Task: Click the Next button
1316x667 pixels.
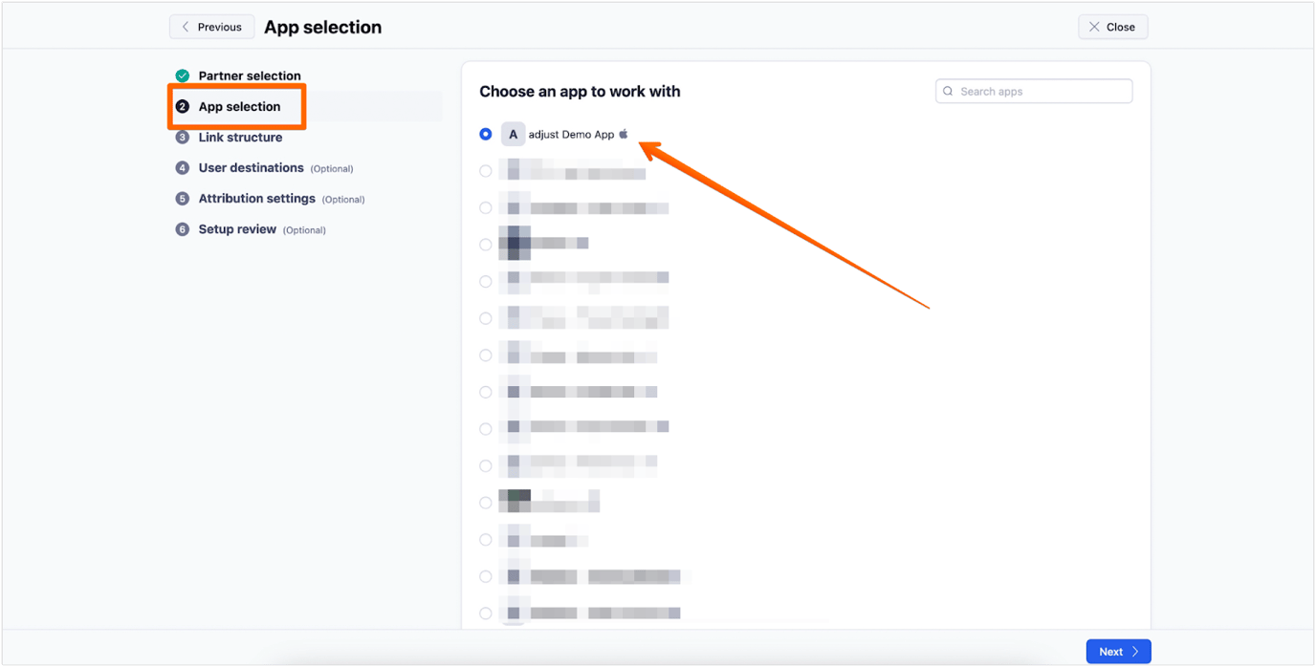Action: coord(1118,651)
